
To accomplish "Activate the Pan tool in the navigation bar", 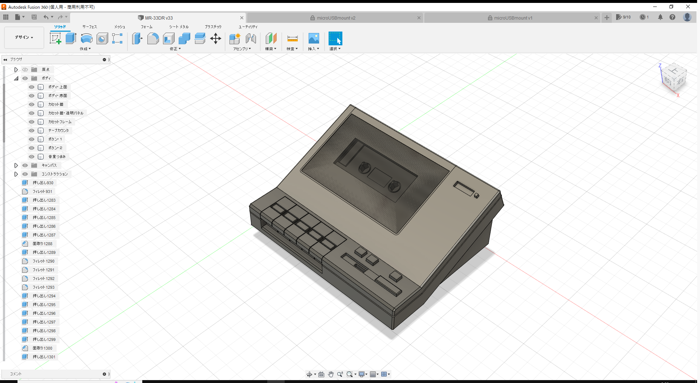I will pos(331,374).
